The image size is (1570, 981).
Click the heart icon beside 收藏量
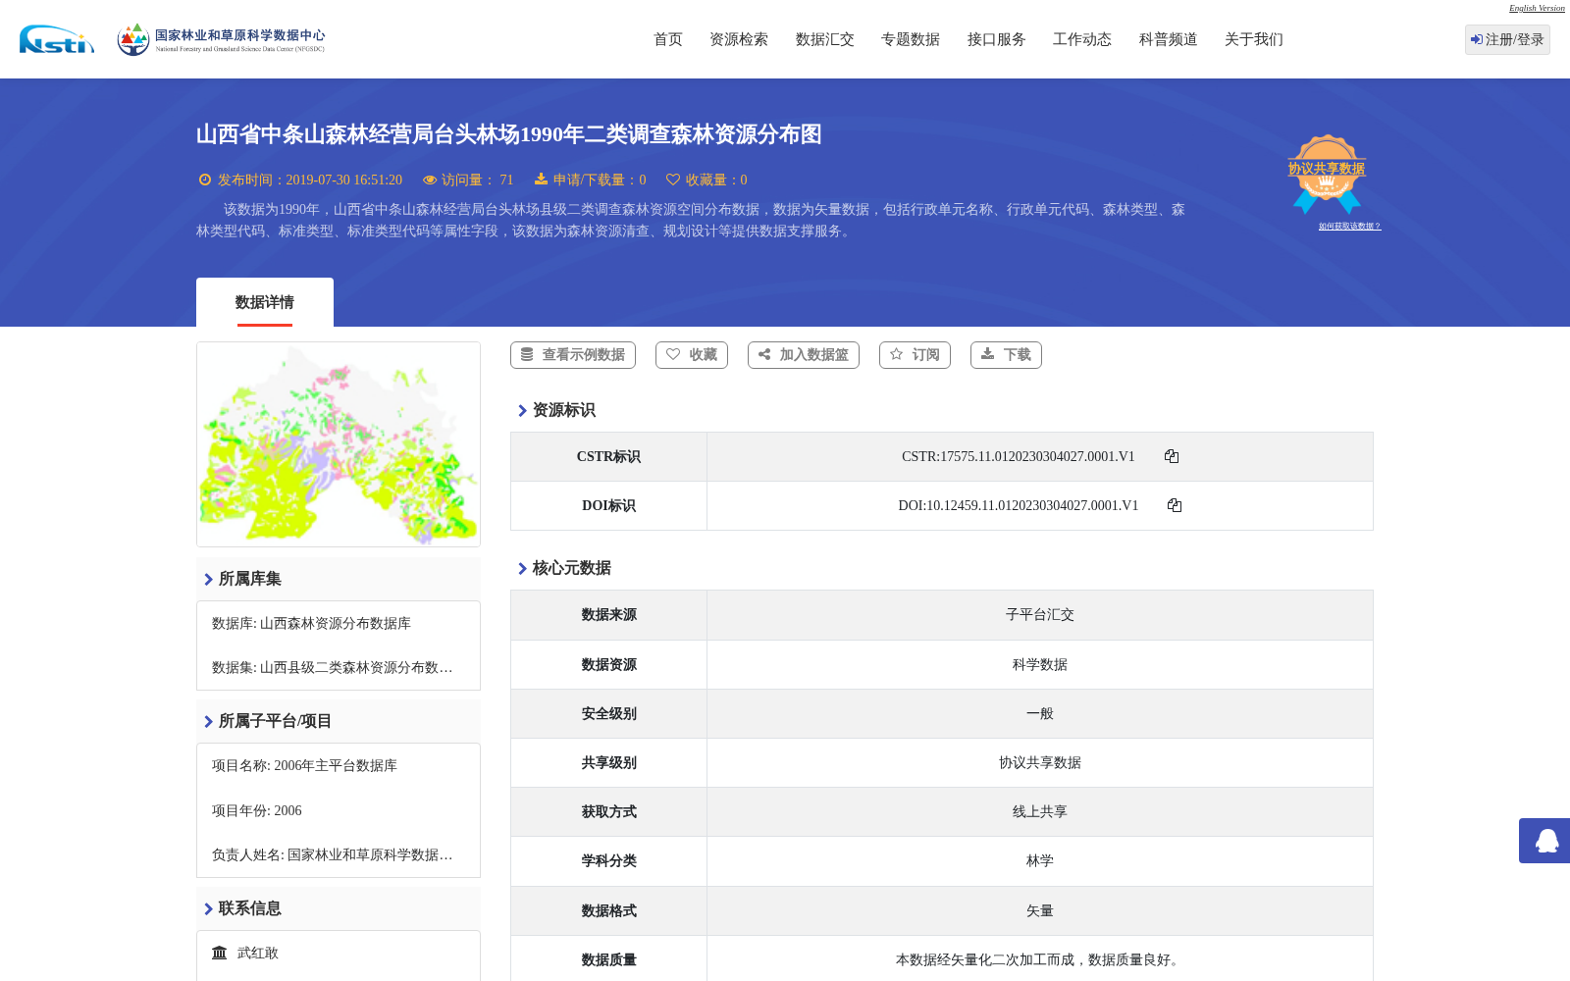click(x=673, y=180)
